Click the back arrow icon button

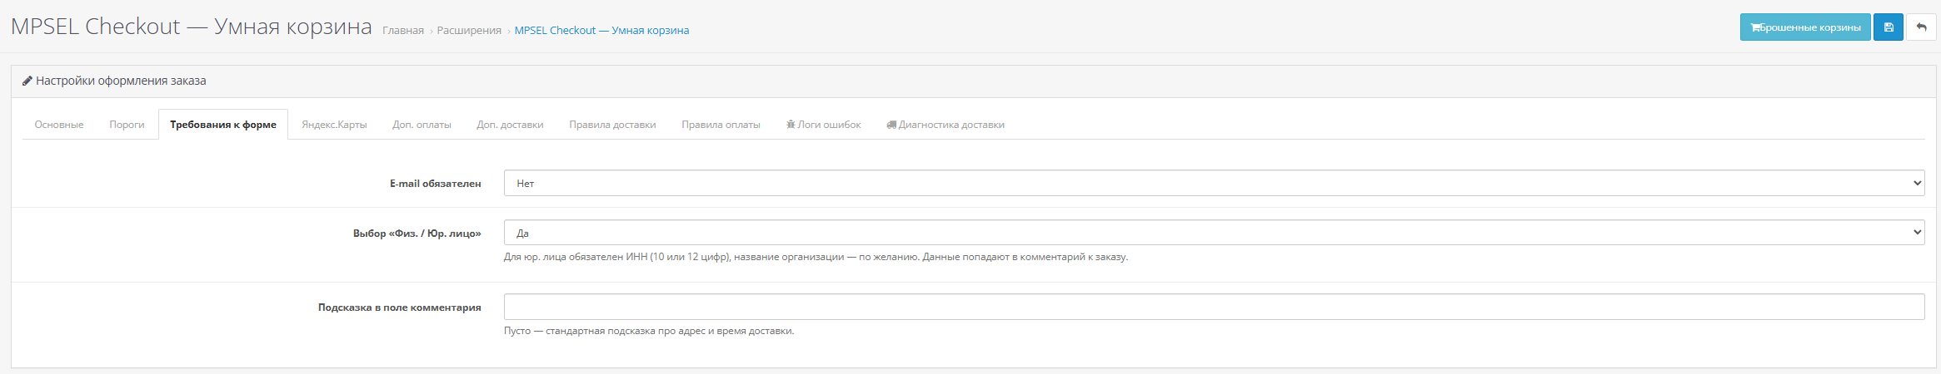pos(1921,27)
